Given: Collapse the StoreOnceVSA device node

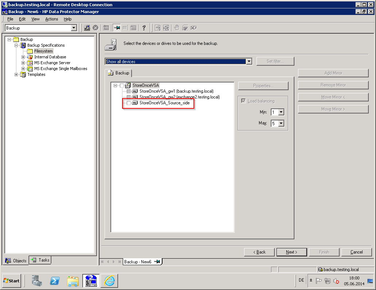Looking at the screenshot, I should tap(115, 85).
